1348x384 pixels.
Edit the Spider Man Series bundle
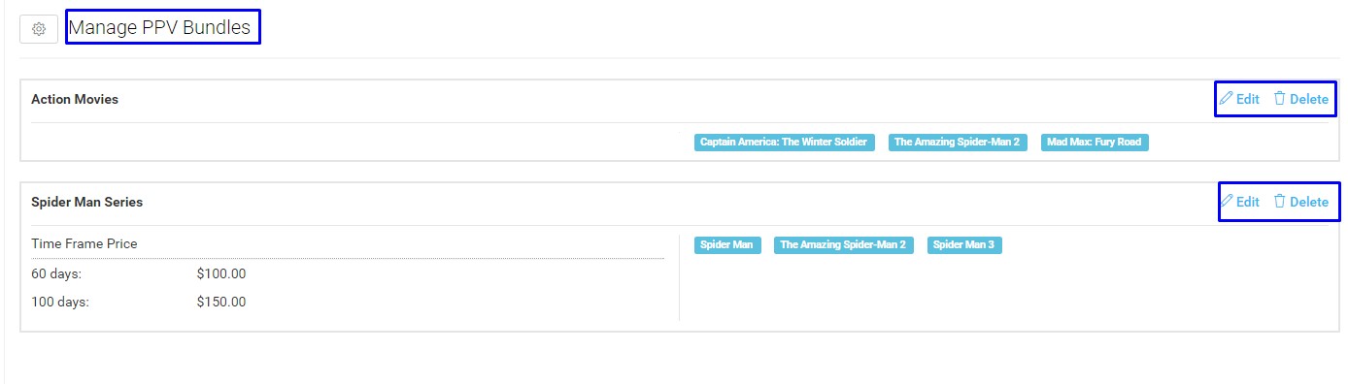coord(1239,202)
